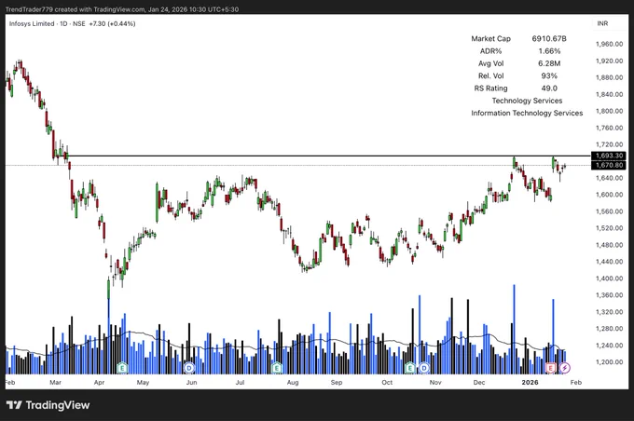This screenshot has width=634, height=421.
Task: Click the Apr label on time axis
Action: pyautogui.click(x=99, y=382)
